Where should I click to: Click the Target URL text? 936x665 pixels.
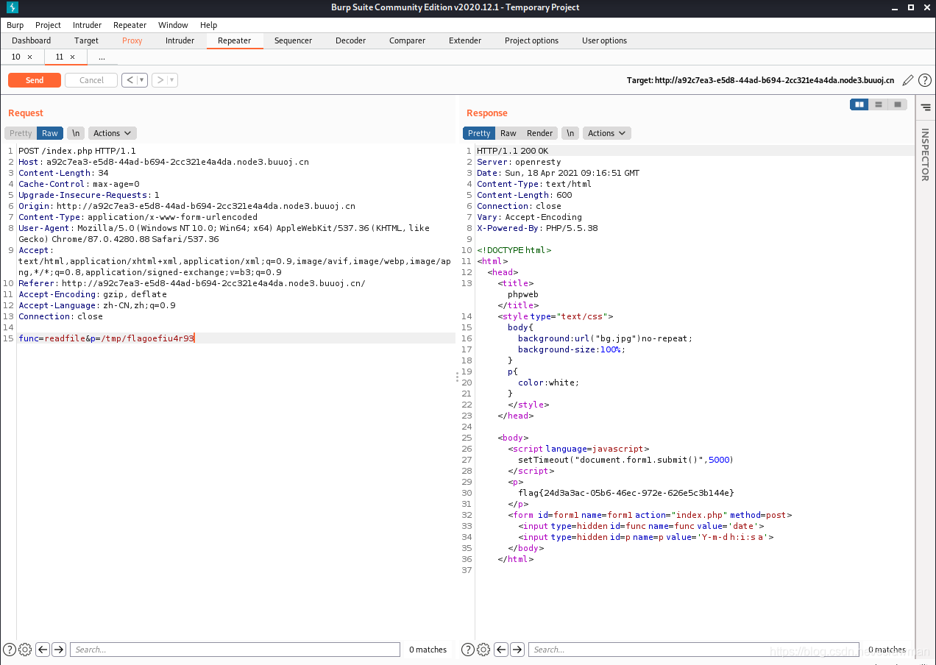pos(761,80)
